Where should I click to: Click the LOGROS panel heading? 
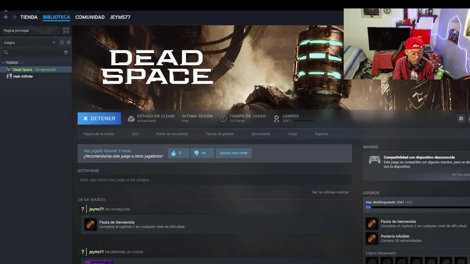pos(371,193)
